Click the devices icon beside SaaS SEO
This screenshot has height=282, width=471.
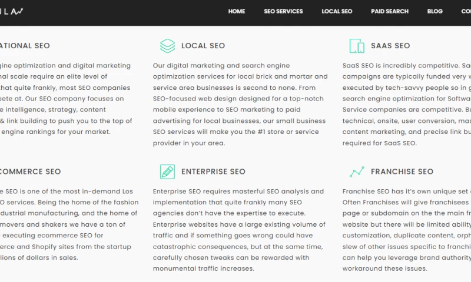tap(356, 46)
